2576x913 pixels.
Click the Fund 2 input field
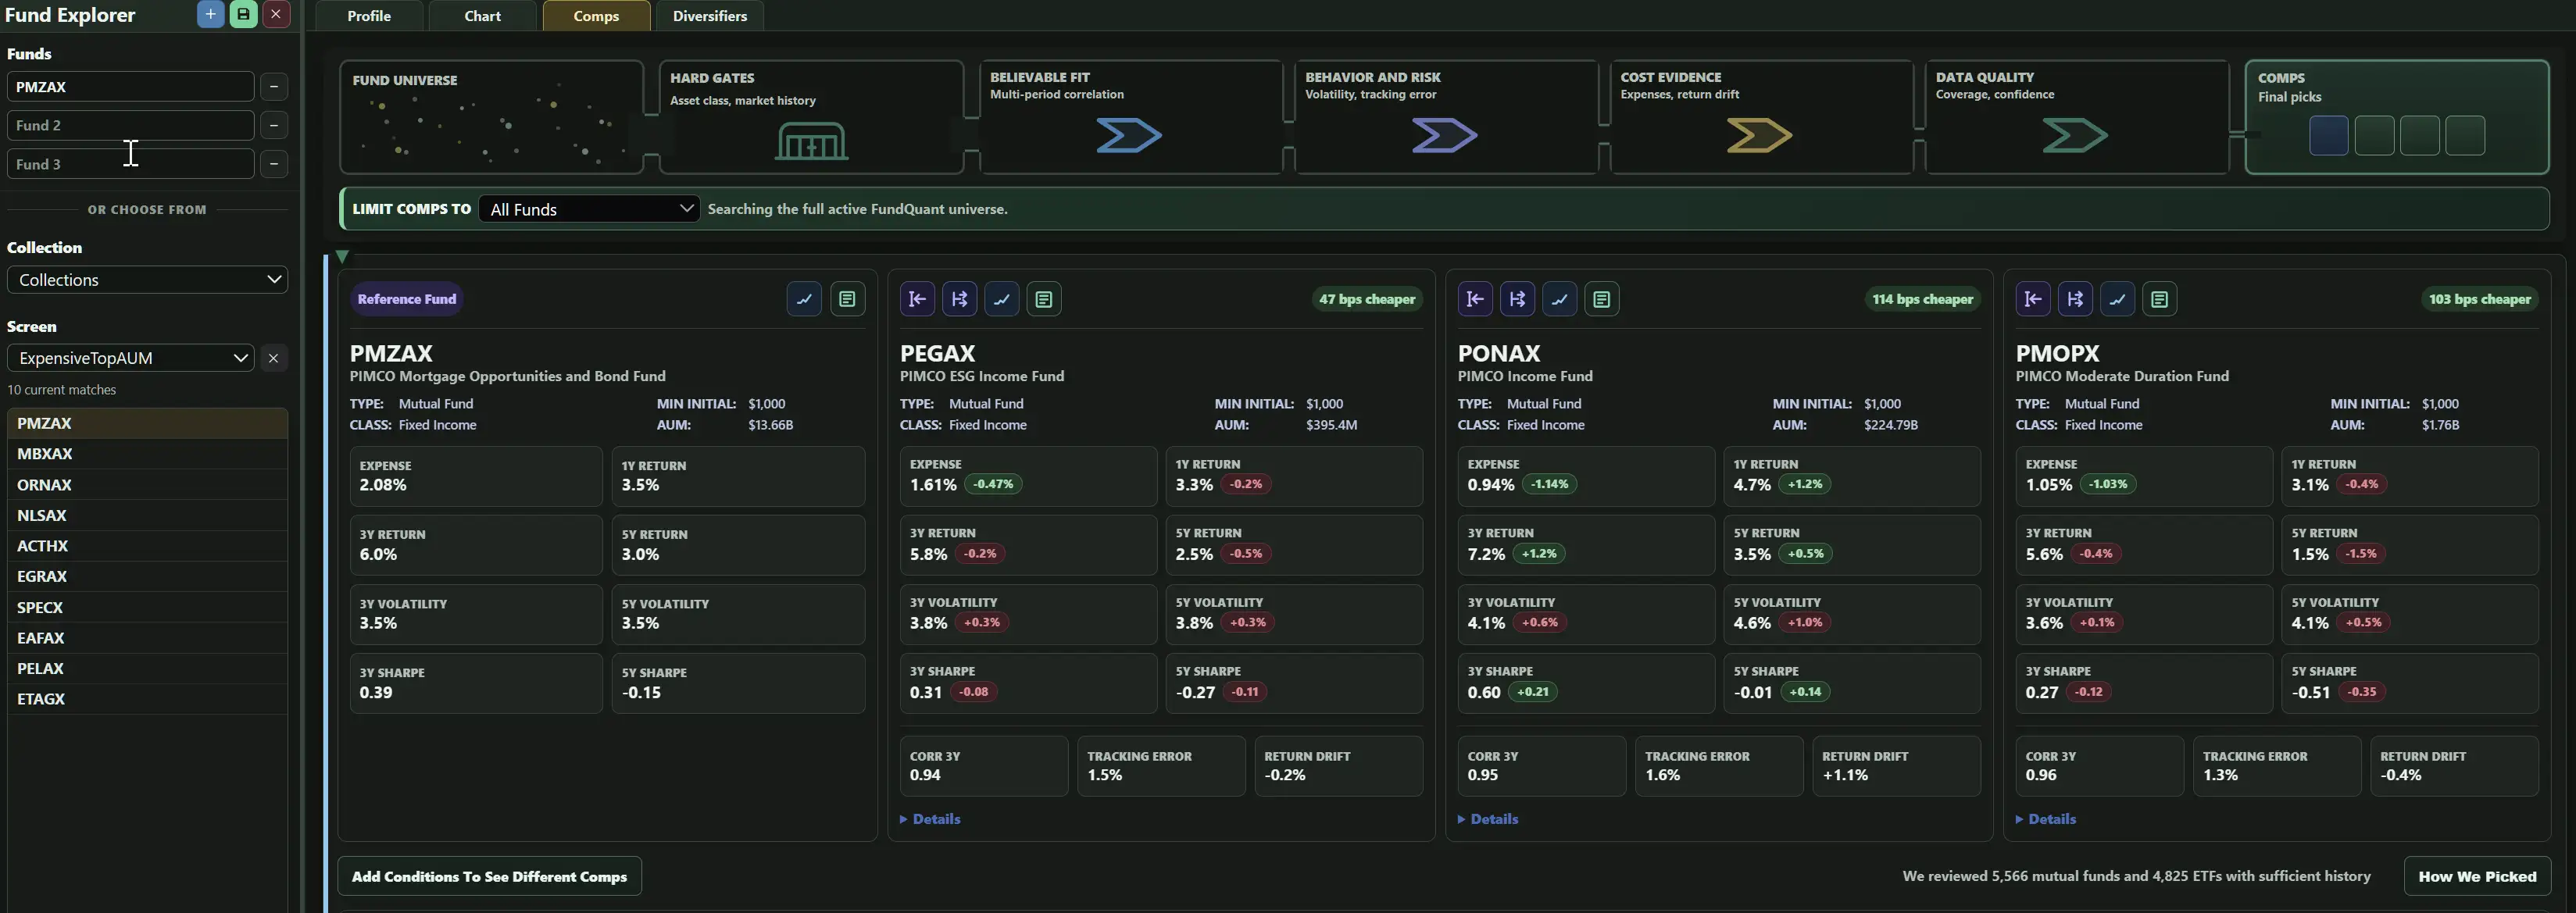(x=131, y=125)
